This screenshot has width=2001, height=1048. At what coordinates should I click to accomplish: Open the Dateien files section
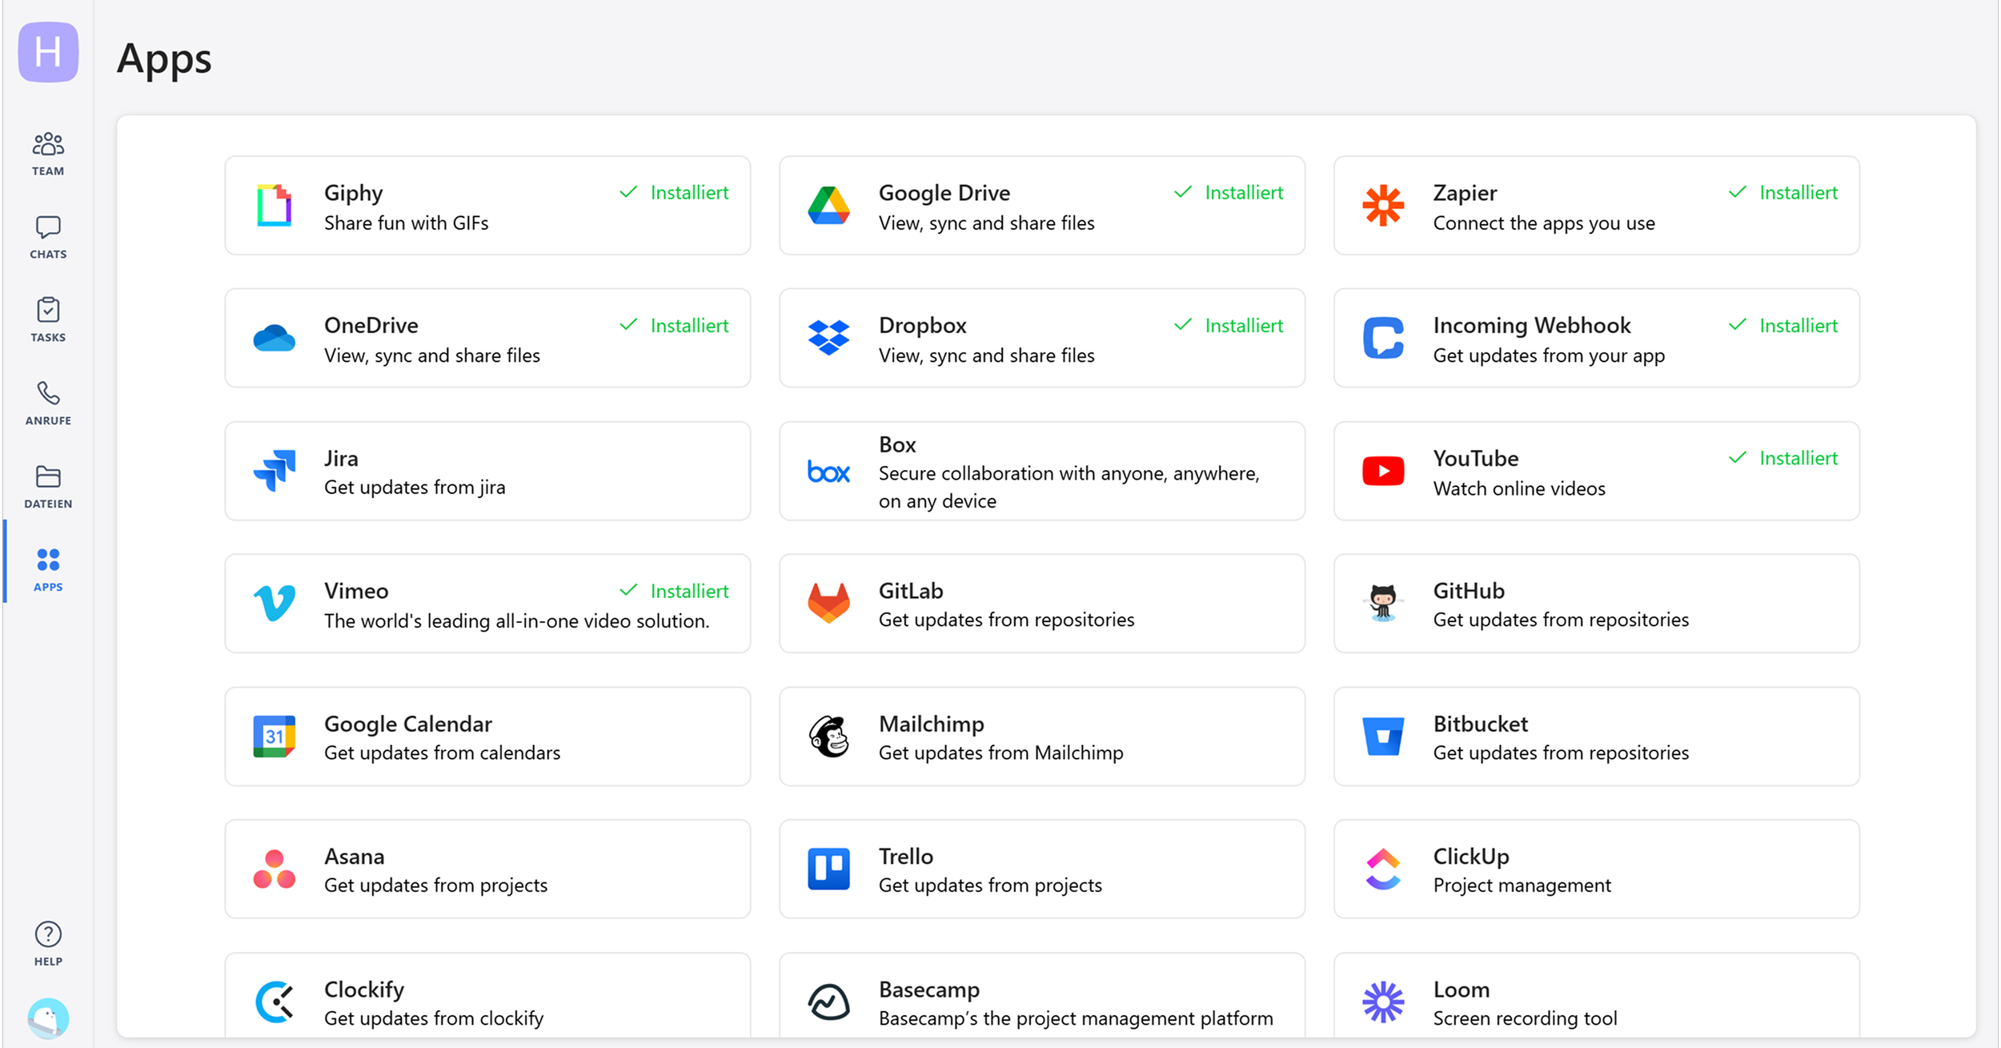48,487
